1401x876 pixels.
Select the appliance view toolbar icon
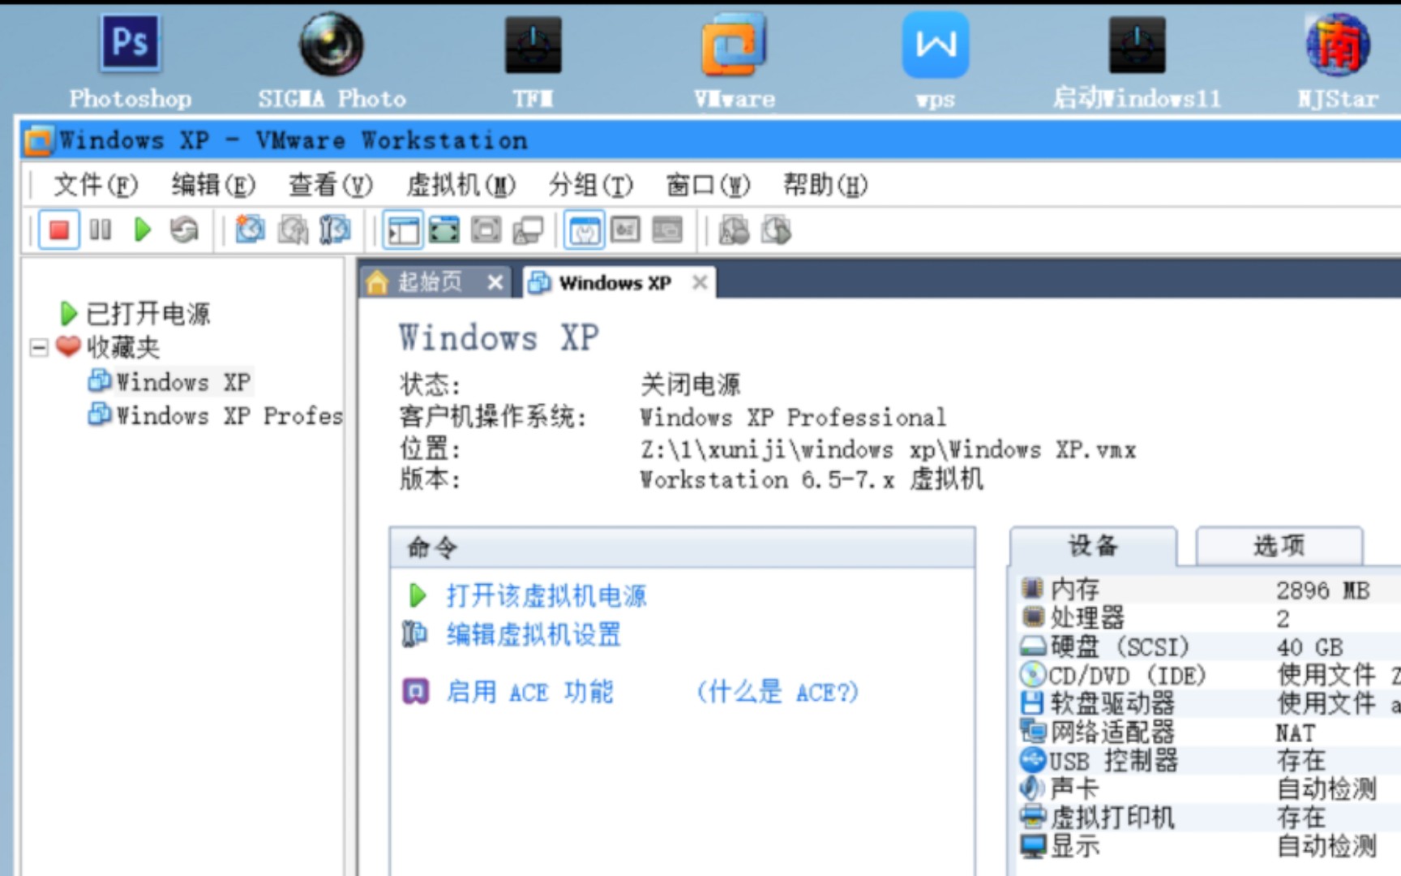(x=625, y=230)
